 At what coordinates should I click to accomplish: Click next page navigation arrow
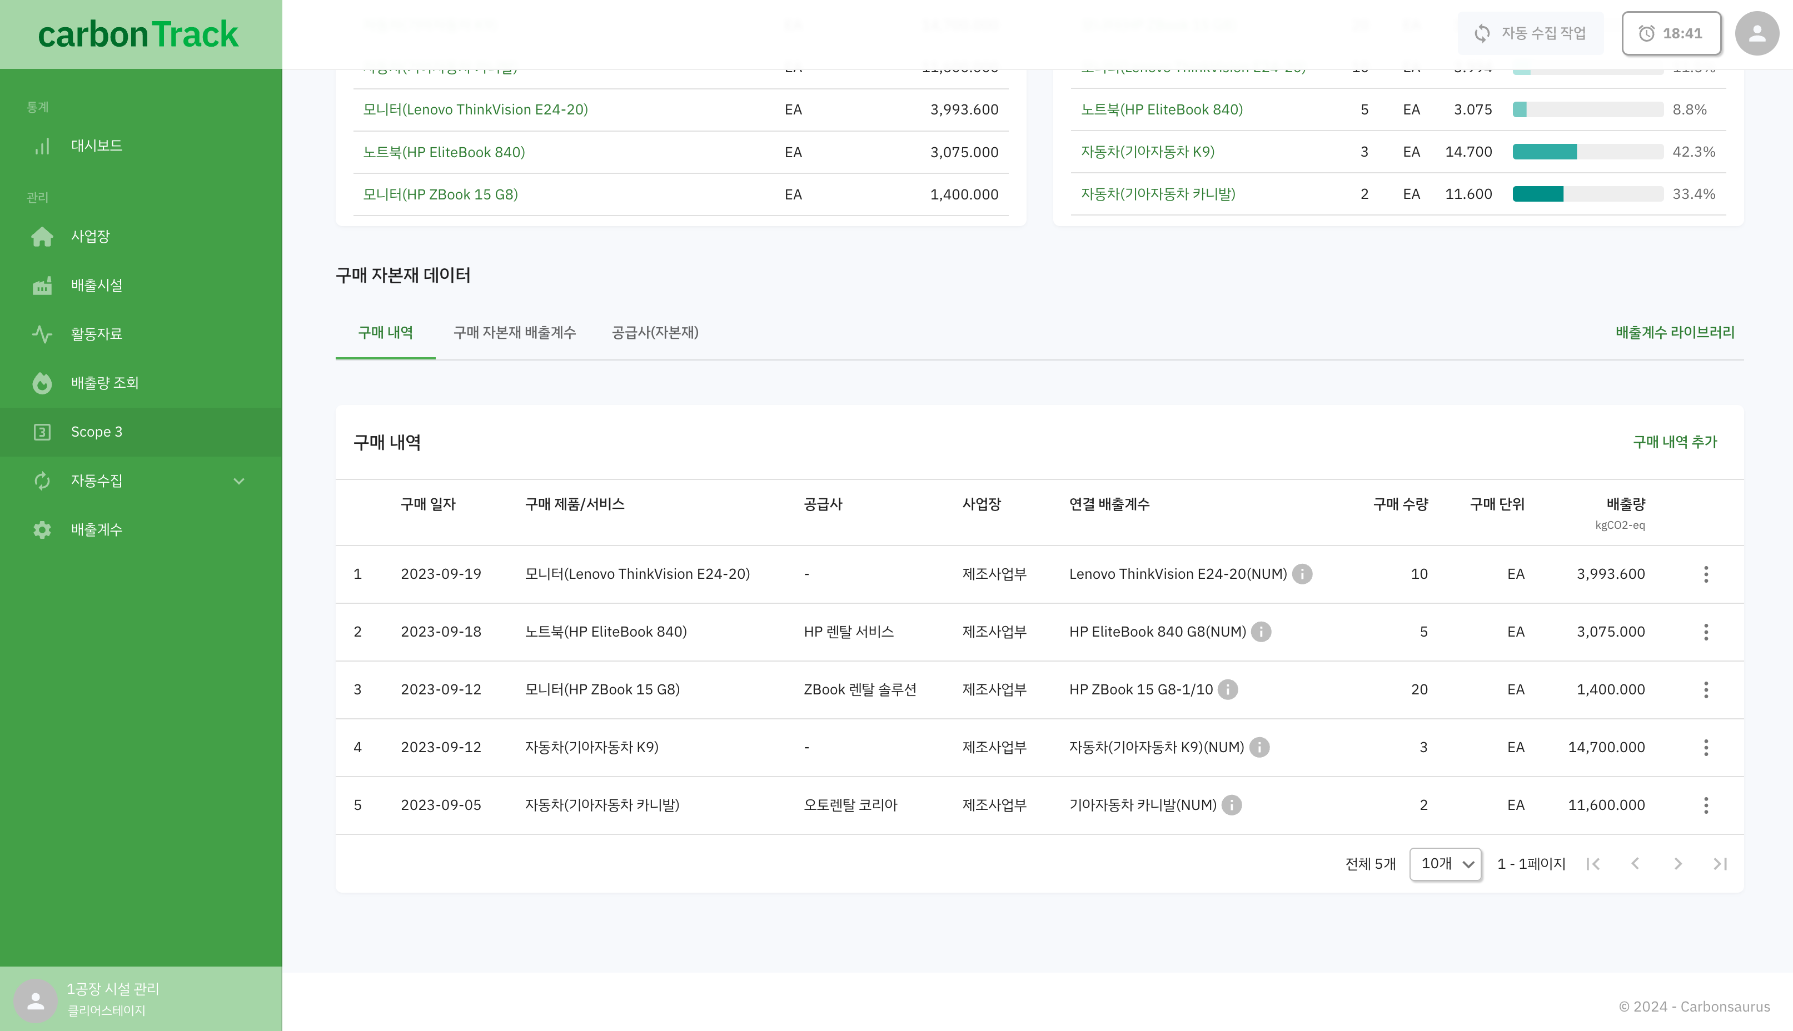click(1679, 864)
